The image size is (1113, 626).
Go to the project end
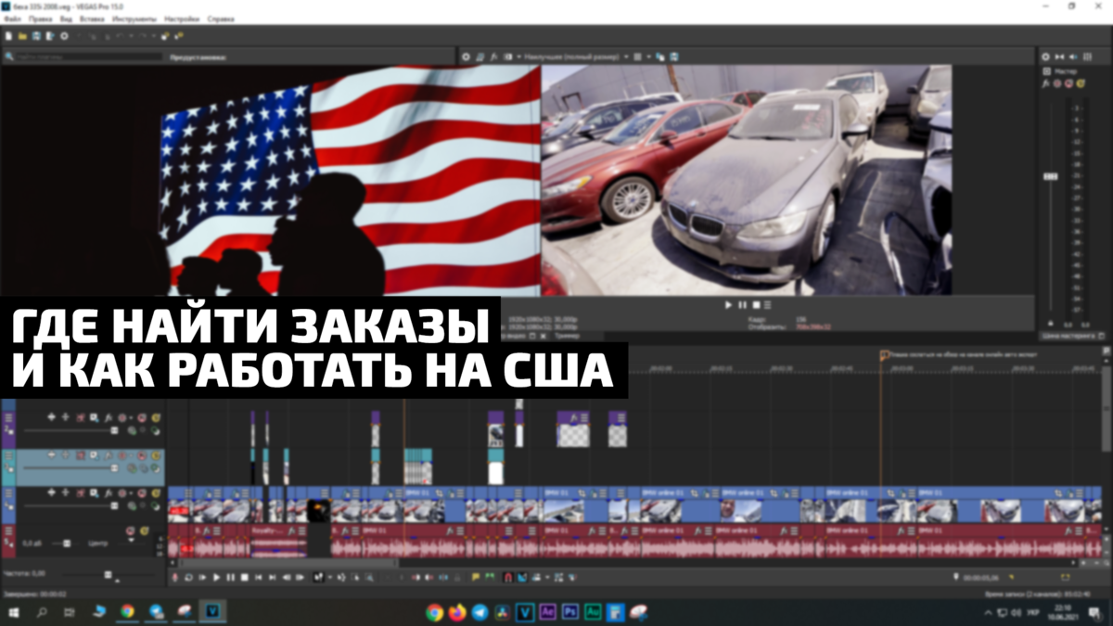pos(273,577)
